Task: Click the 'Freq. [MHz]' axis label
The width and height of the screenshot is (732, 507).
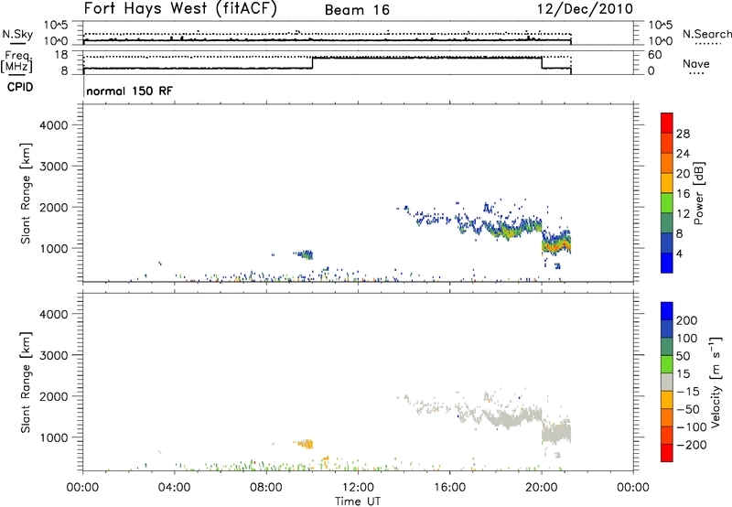Action: point(18,61)
